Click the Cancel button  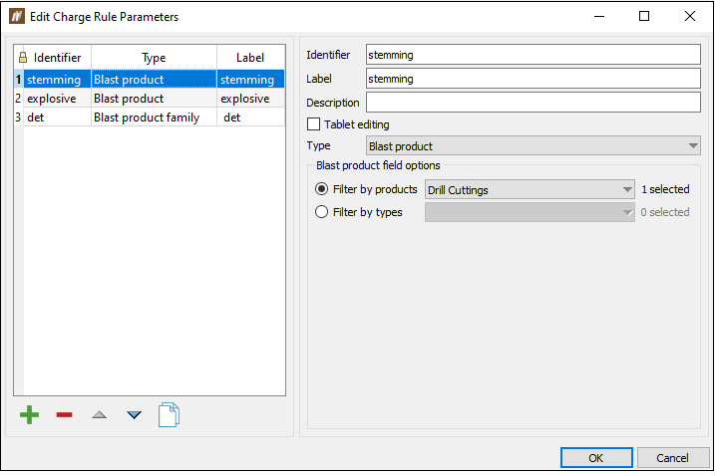click(671, 458)
